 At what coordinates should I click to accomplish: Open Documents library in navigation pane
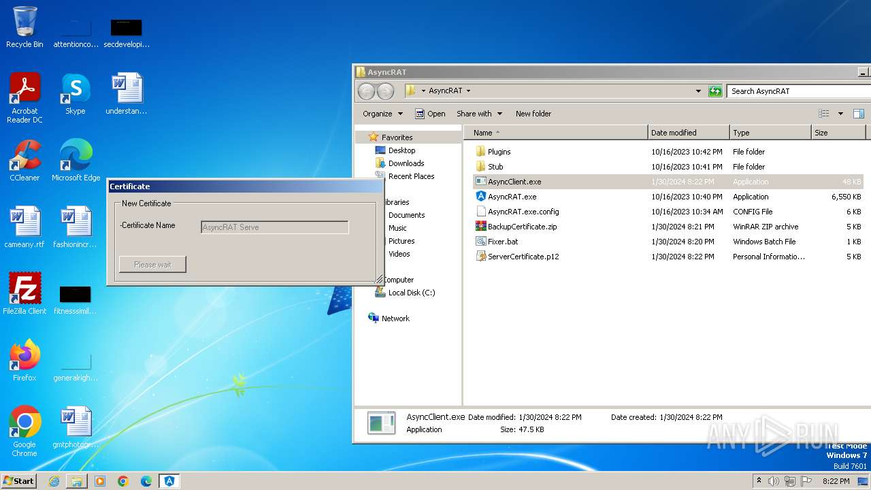(406, 215)
